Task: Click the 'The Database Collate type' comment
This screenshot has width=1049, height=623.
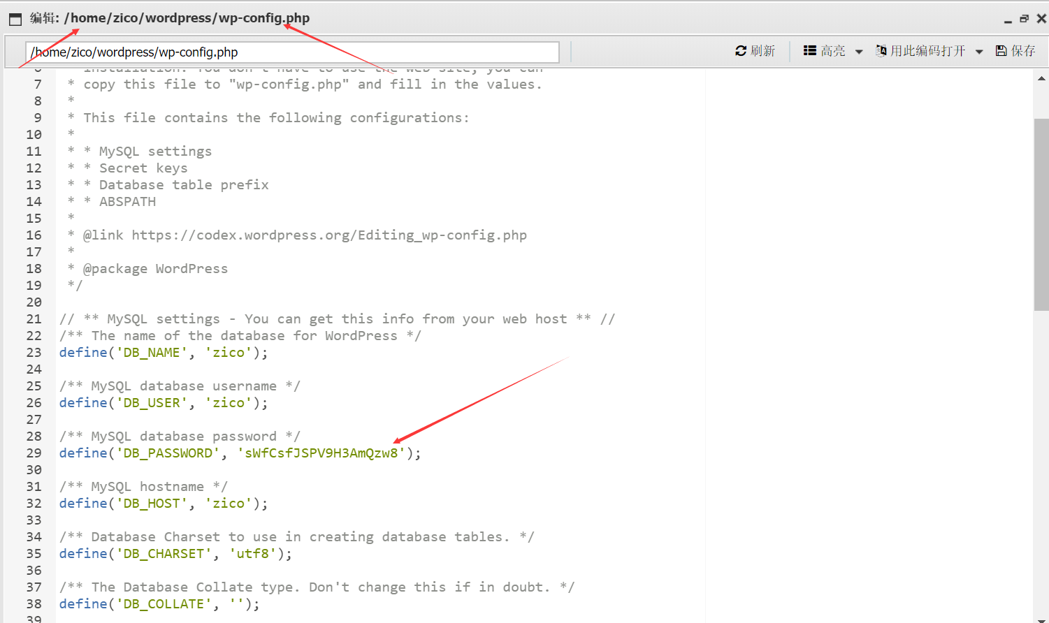Action: [317, 587]
